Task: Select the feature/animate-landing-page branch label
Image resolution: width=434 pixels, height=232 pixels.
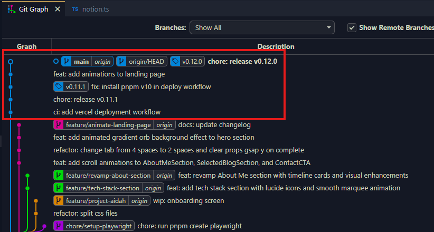Action: [x=109, y=125]
